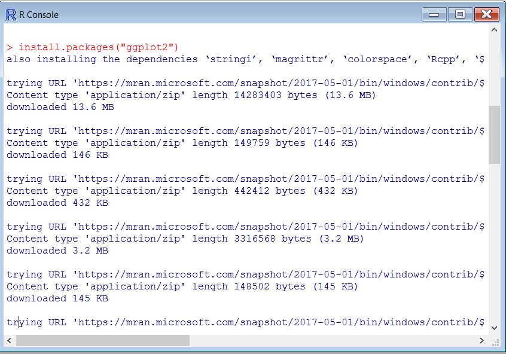
Task: Click the install.packages("ggplot2") command line
Action: (x=92, y=47)
